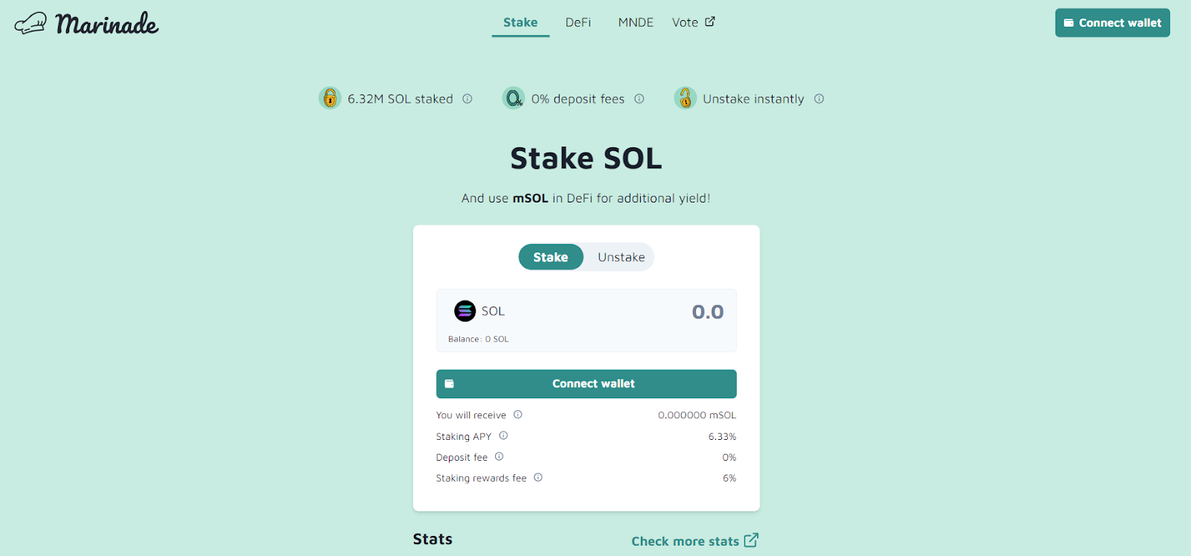Open info tooltip for Unstake instantly
The image size is (1191, 556).
[x=819, y=99]
